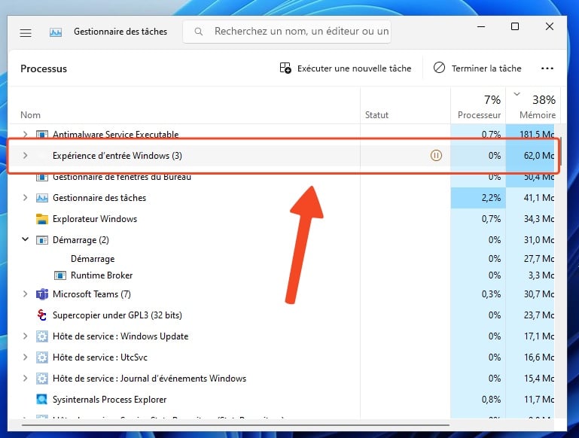The height and width of the screenshot is (438, 579).
Task: Click Terminer la tâche button
Action: [477, 68]
